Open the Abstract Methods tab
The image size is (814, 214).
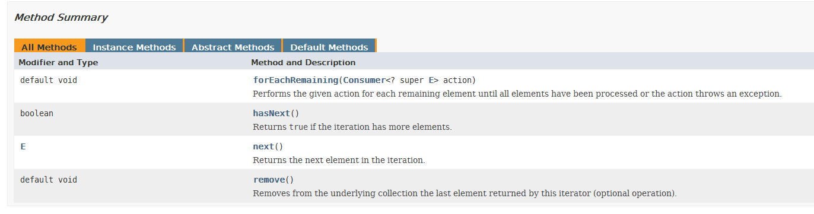[233, 47]
